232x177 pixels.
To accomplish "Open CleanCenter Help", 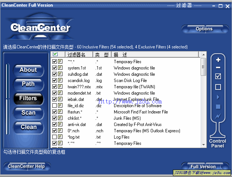I will 27,166.
